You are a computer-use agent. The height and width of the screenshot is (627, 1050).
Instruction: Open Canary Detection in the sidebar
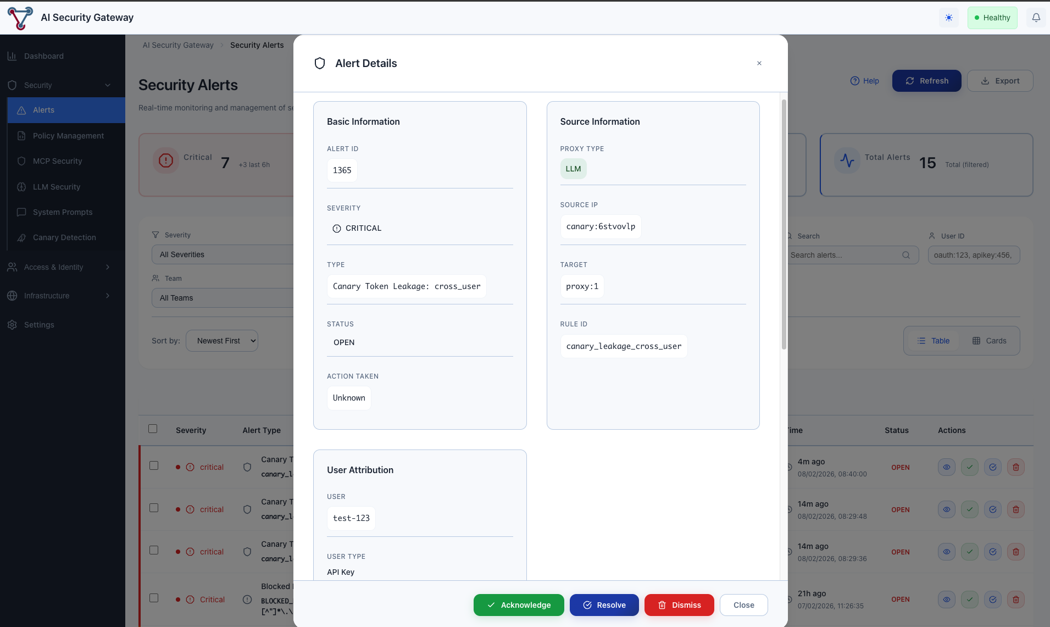tap(64, 237)
